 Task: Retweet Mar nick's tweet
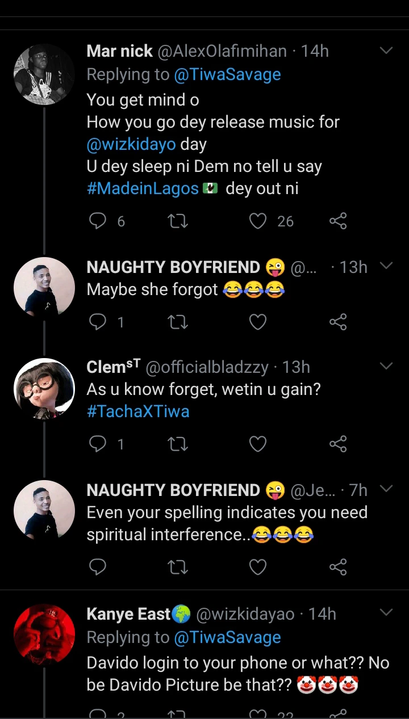pos(178,221)
